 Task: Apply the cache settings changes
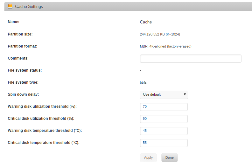pos(148,158)
